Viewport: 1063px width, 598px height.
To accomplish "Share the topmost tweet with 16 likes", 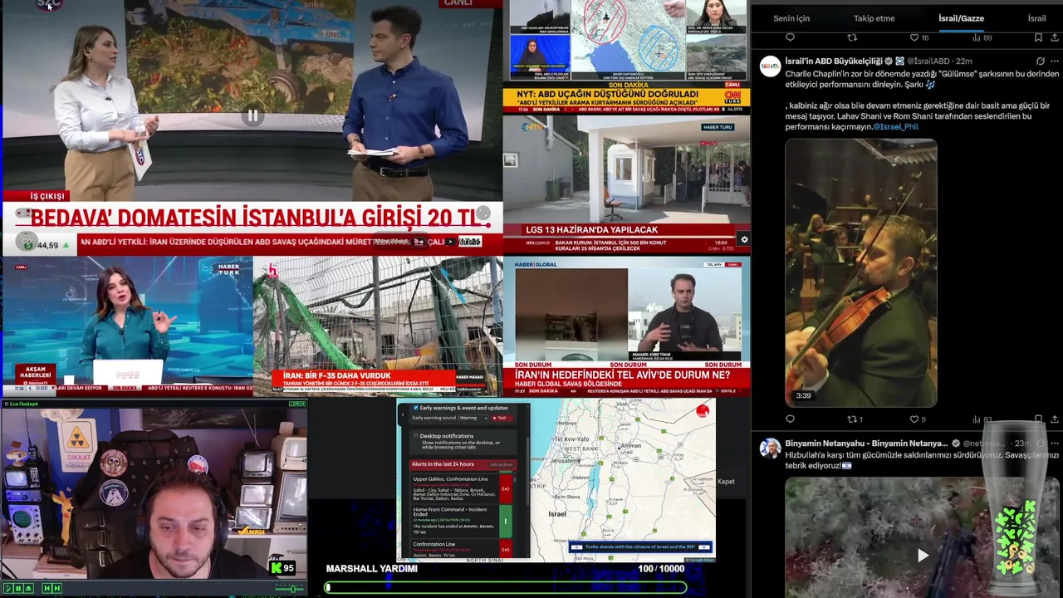I will (1055, 37).
